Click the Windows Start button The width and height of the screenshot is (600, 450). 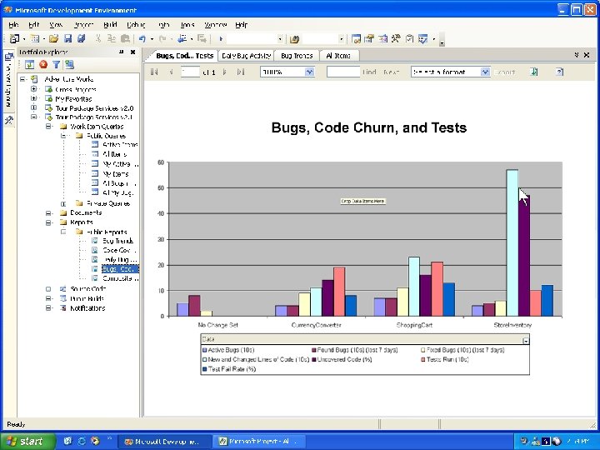click(x=27, y=441)
